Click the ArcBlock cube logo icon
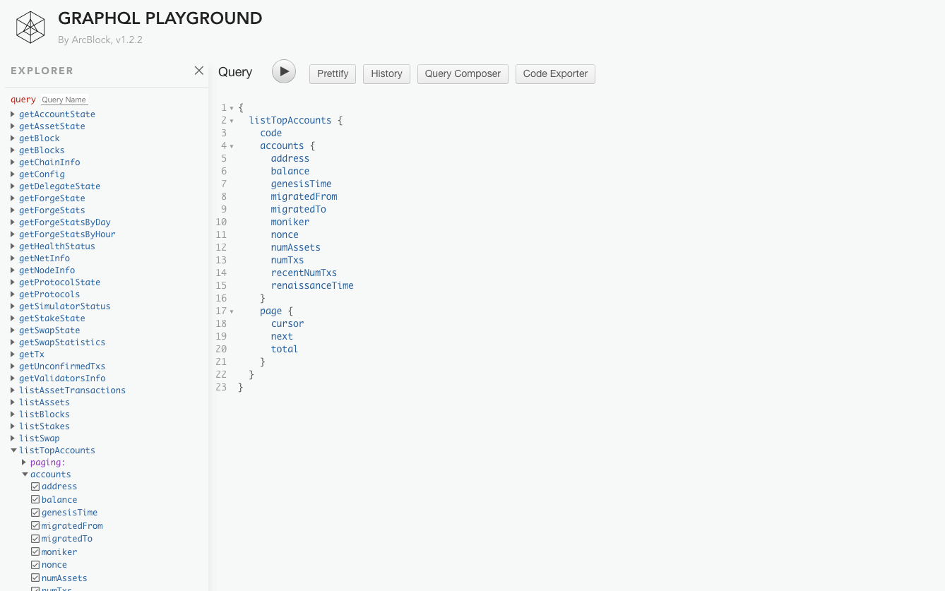Image resolution: width=945 pixels, height=591 pixels. [30, 28]
